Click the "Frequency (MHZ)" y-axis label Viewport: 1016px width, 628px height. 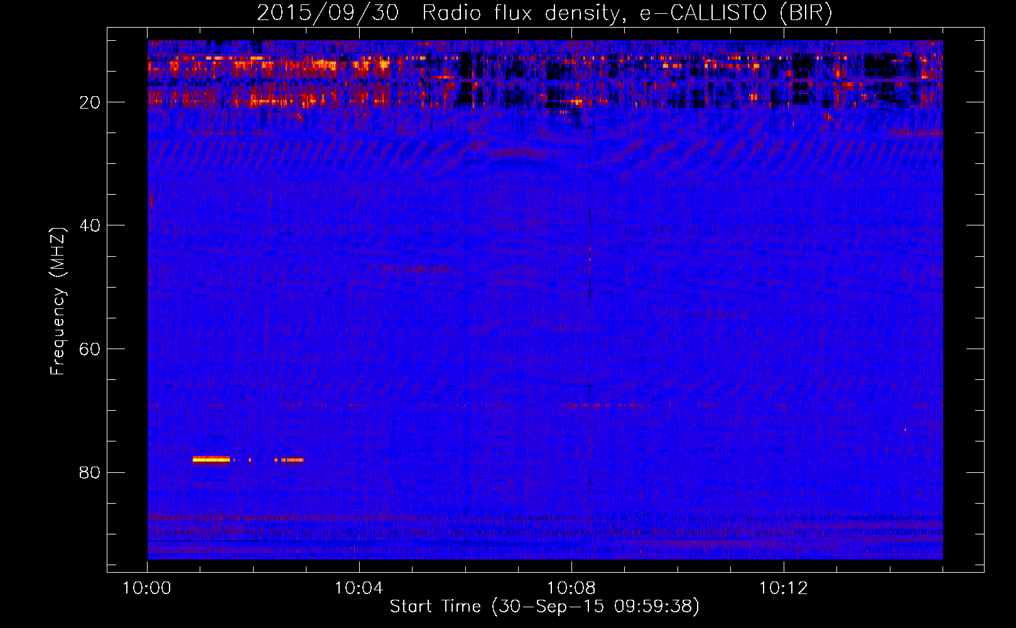tap(58, 301)
